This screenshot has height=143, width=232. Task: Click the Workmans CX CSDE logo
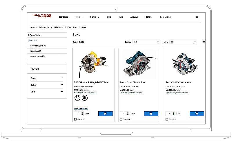[42, 16]
